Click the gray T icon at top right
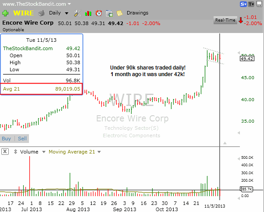The height and width of the screenshot is (212, 264). 251,4
